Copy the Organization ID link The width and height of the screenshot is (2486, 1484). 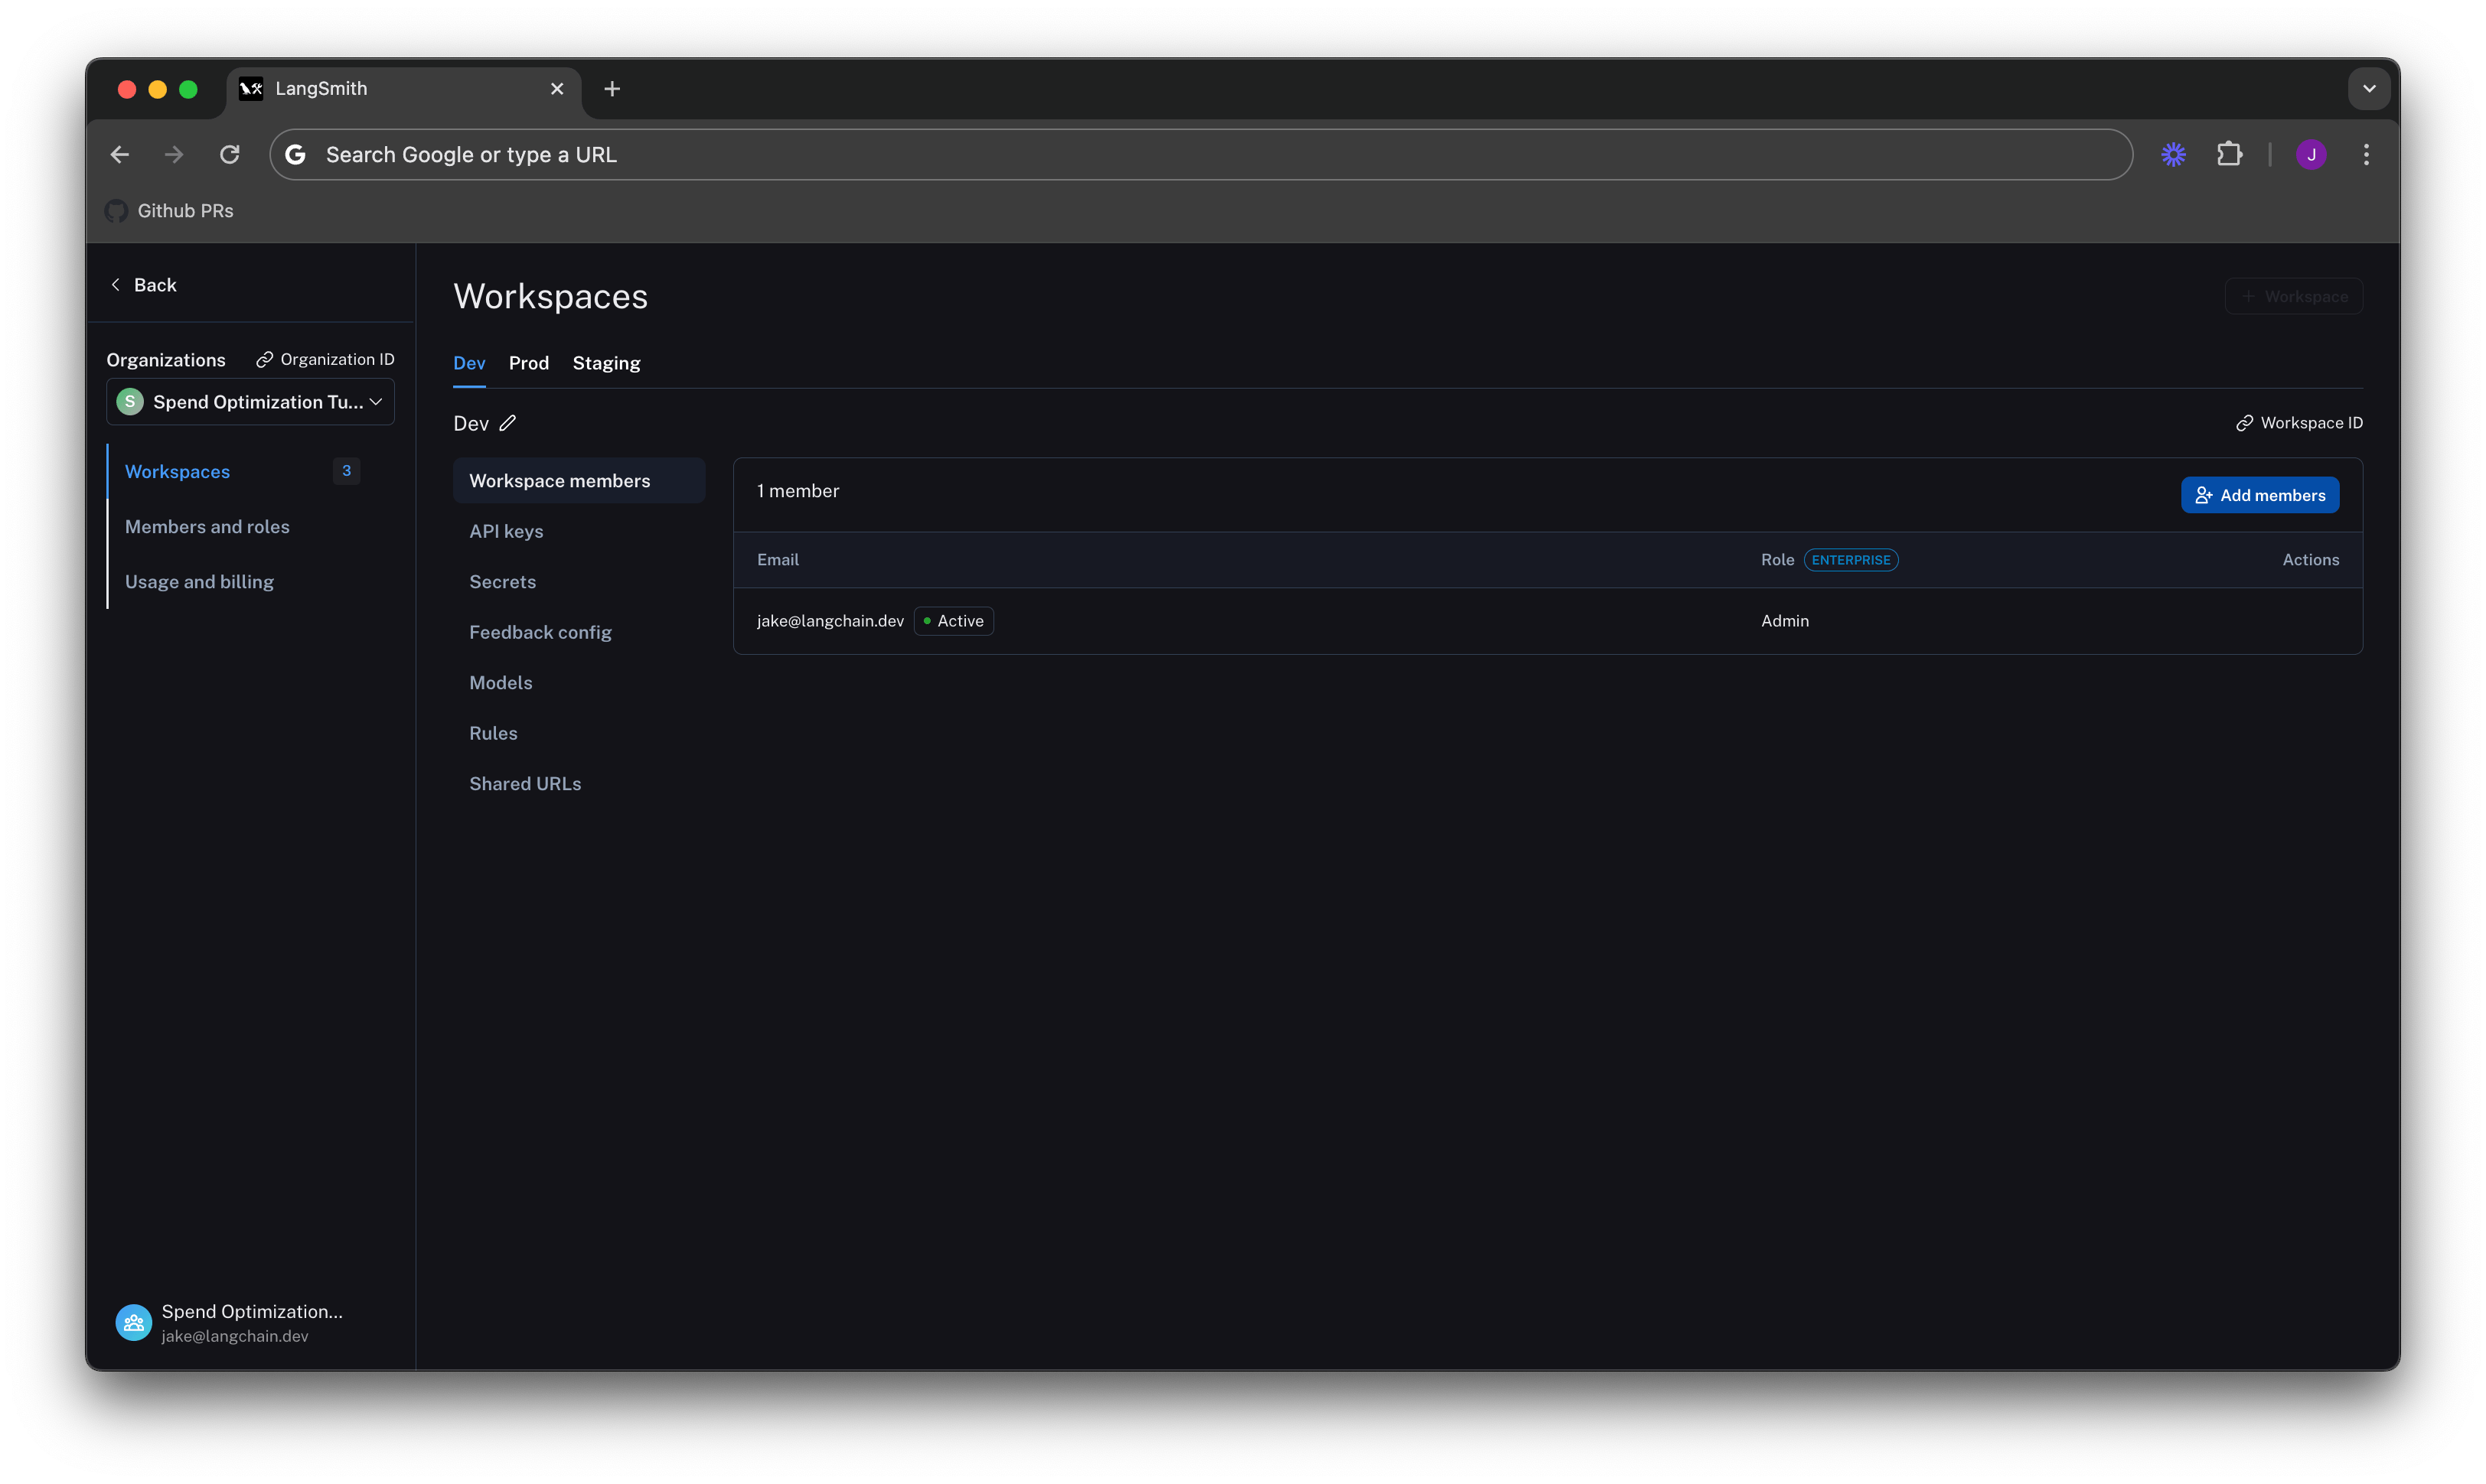325,359
